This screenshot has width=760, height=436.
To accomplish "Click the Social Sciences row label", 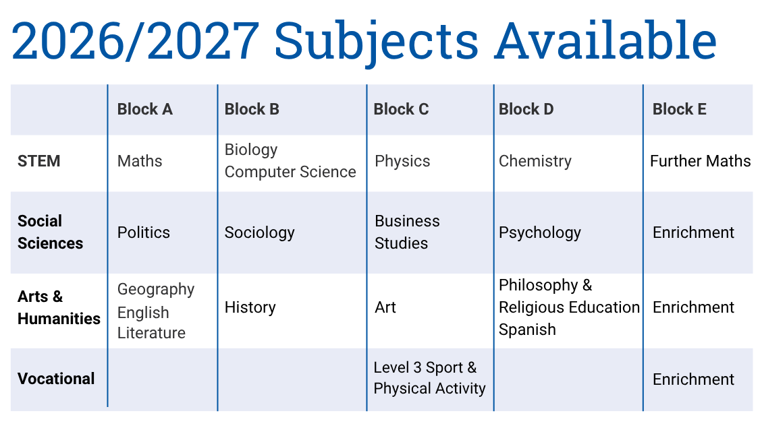I will tap(51, 232).
